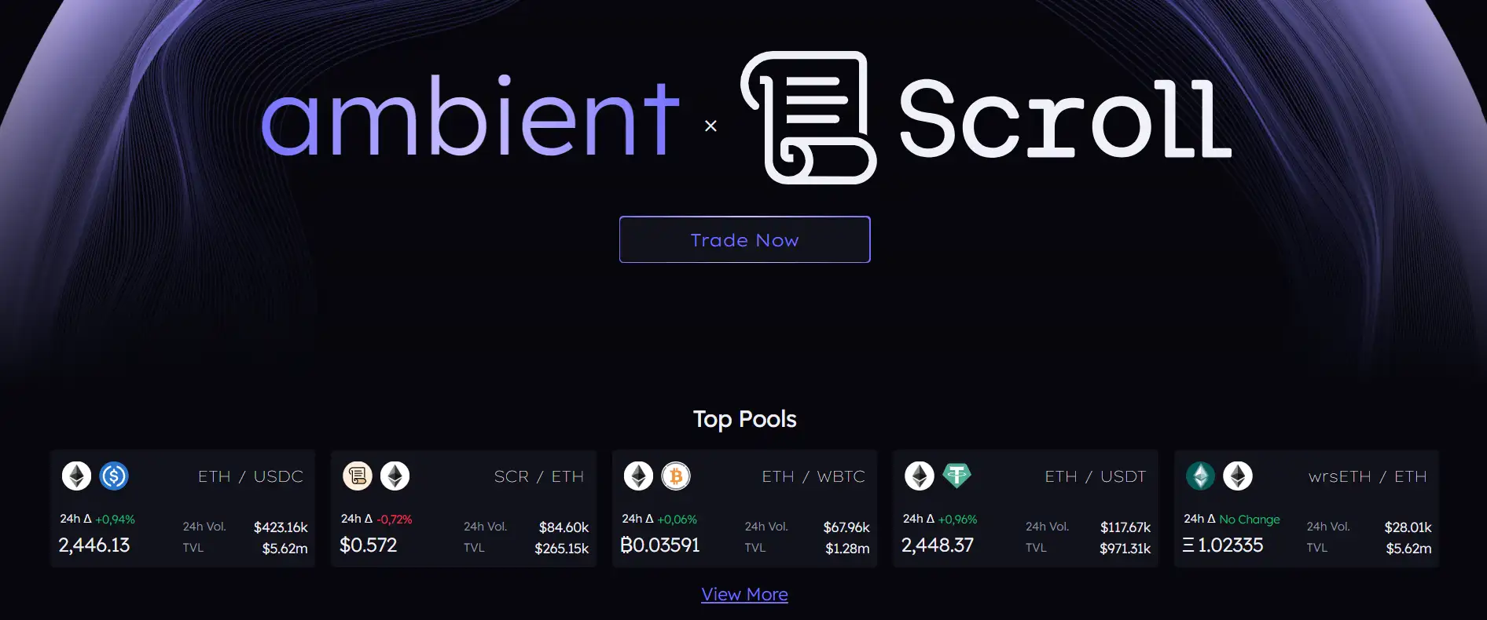Open the wrsETH / ETH pool label

(x=1367, y=476)
